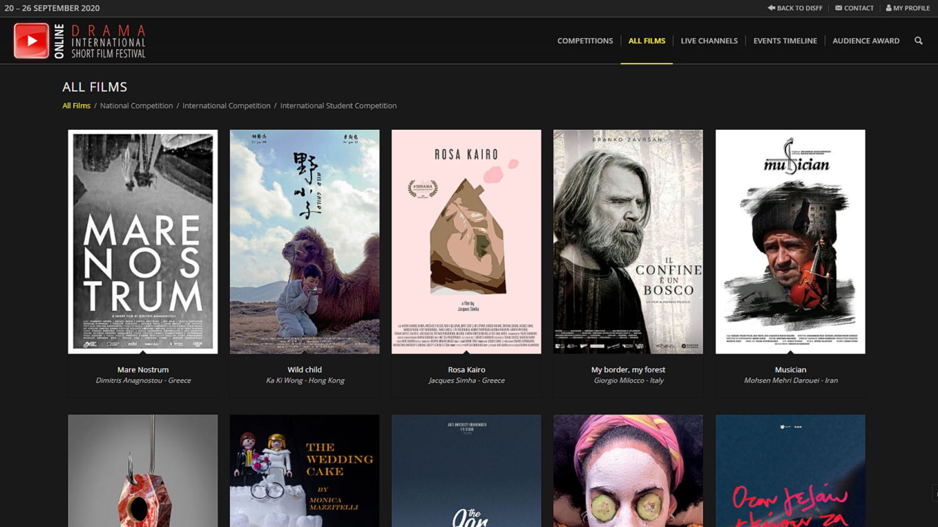This screenshot has width=938, height=527.
Task: Open the Events Timeline page
Action: pyautogui.click(x=785, y=41)
